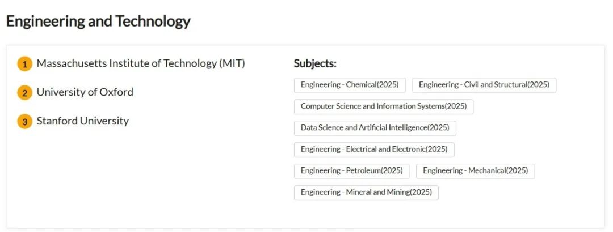Image resolution: width=613 pixels, height=232 pixels.
Task: Click the (MIT) abbreviation text
Action: (x=232, y=63)
